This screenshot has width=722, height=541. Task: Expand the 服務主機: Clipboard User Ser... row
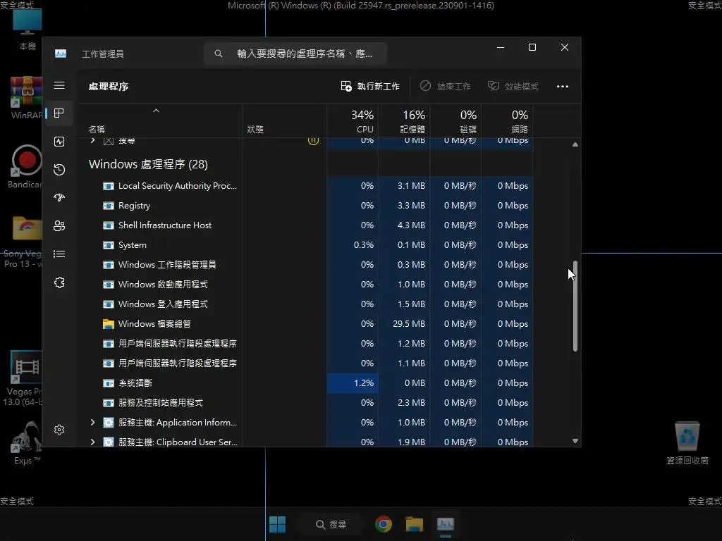click(x=92, y=442)
